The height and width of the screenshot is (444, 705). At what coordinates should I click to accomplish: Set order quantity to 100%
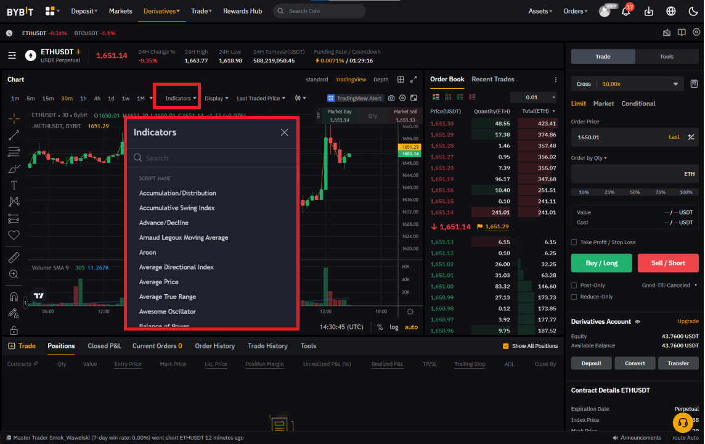[686, 192]
